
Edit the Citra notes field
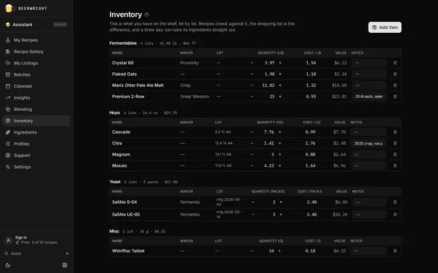point(369,143)
